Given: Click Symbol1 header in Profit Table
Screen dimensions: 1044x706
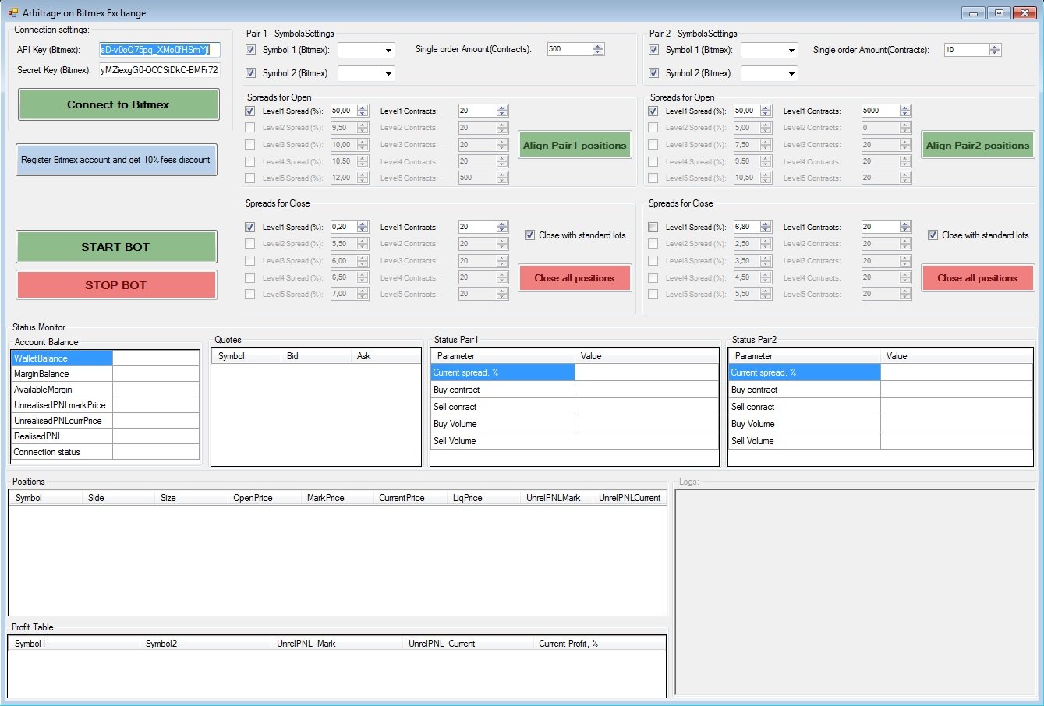Looking at the screenshot, I should (75, 644).
